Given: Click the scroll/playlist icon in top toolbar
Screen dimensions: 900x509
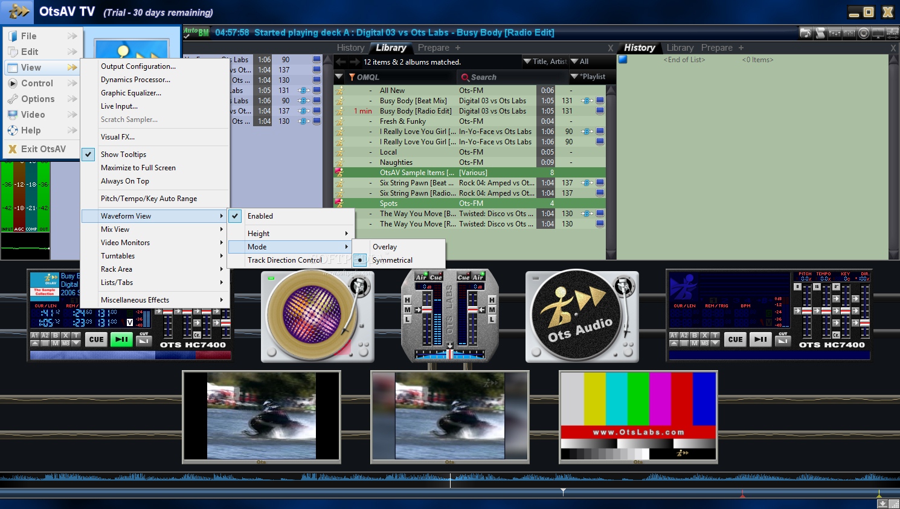Looking at the screenshot, I should point(820,33).
